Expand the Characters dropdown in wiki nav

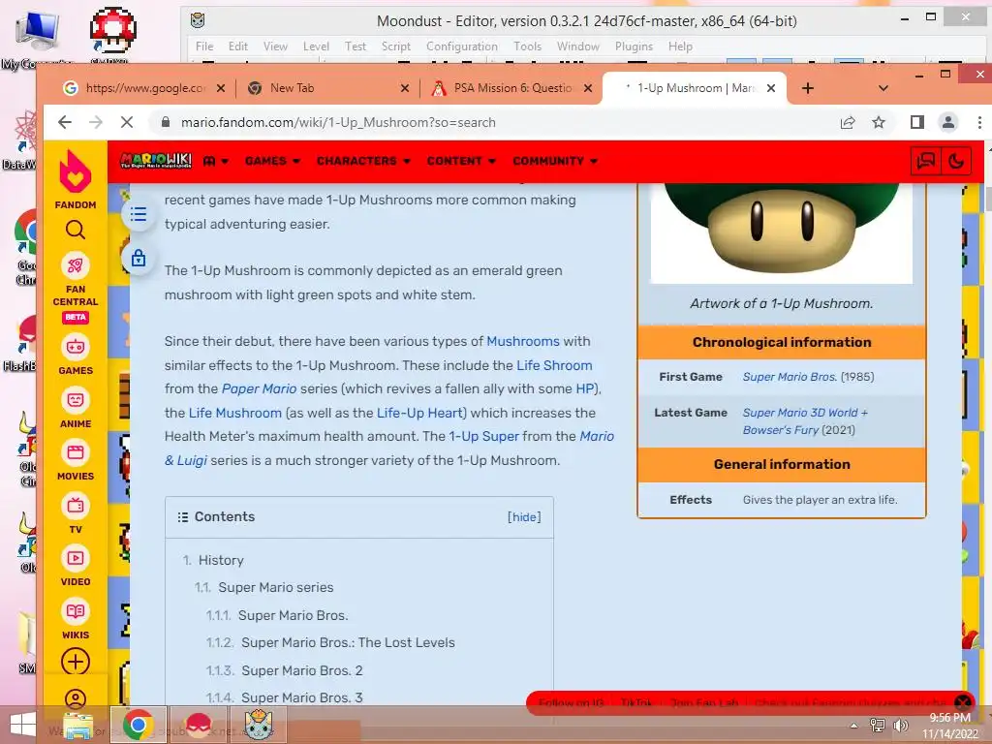click(x=363, y=161)
